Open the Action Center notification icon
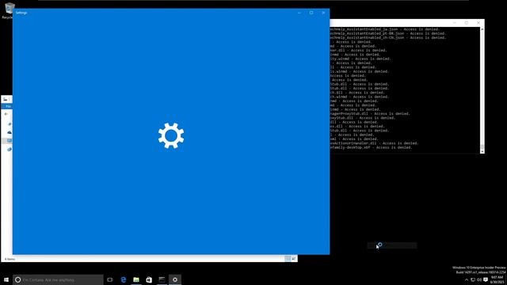Screen dimensions: 507x285 click(x=486, y=279)
